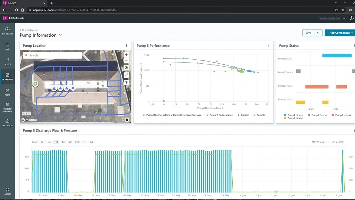Open the dropdown arrow next to Save
The image size is (355, 200).
[x=318, y=32]
